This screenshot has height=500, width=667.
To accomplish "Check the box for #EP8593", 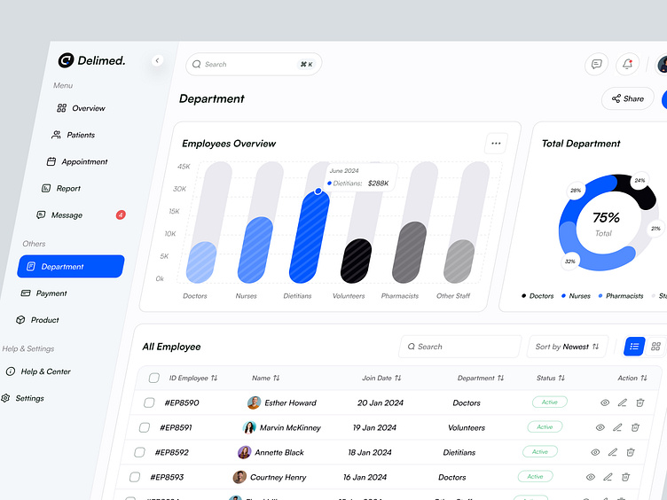I will pos(135,477).
